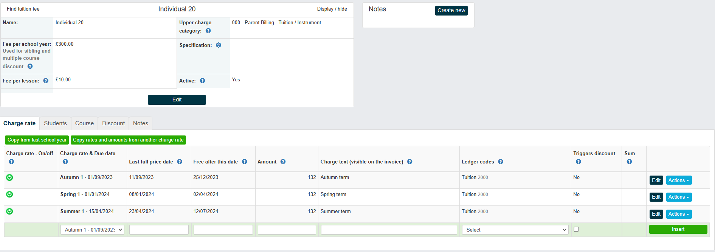Open help for Last full price date
Viewport: 715px width, 252px height.
point(180,162)
